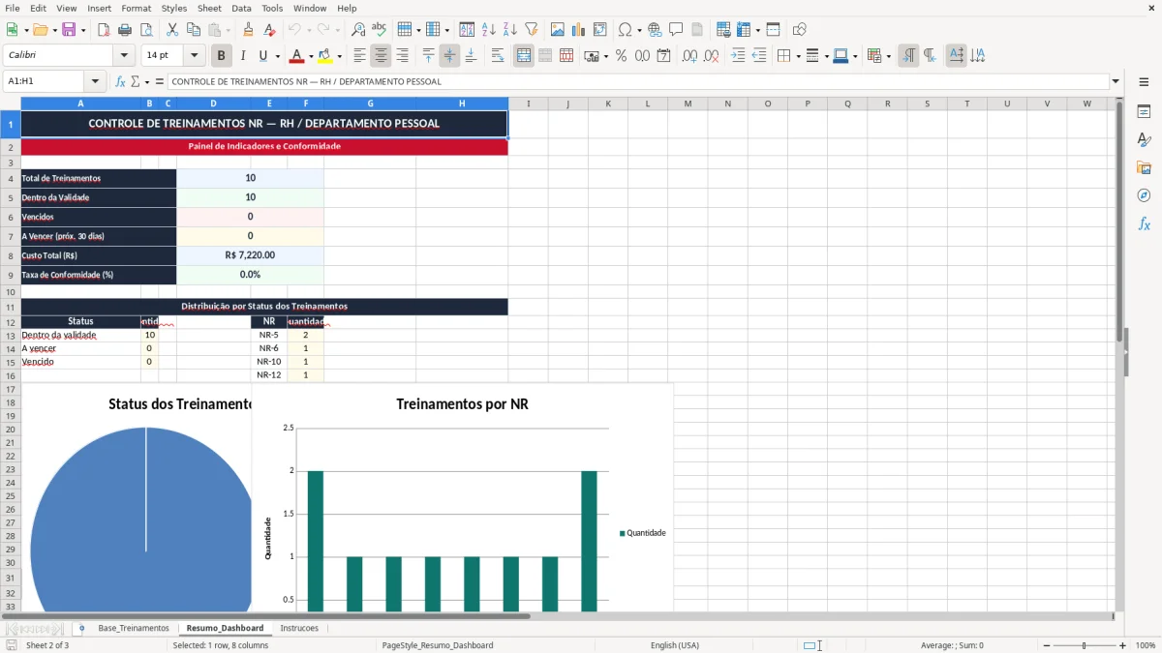The width and height of the screenshot is (1162, 653).
Task: Sort ascending A to Z
Action: coord(488,30)
